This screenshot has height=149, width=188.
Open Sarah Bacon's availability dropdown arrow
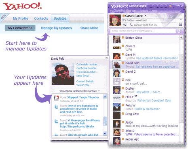tap(146, 16)
